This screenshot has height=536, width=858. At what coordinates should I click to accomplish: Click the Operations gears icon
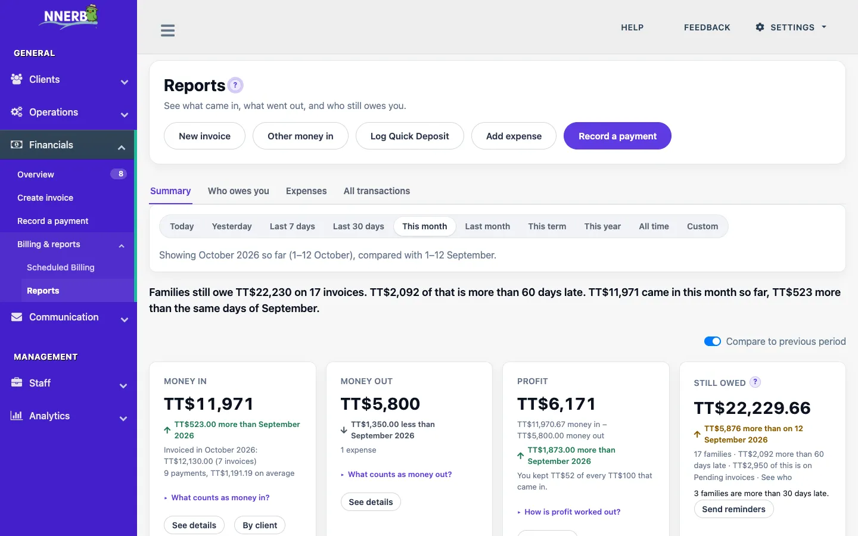click(17, 112)
